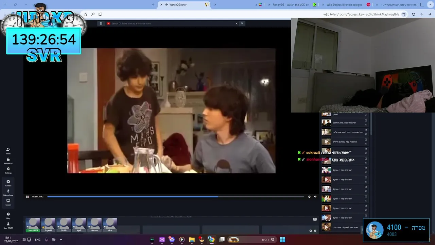
Task: Edit the playlist item פרק 5 of season 1
Action: [366, 187]
